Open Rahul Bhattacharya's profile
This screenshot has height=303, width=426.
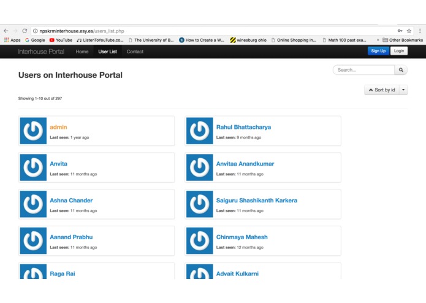pos(243,127)
